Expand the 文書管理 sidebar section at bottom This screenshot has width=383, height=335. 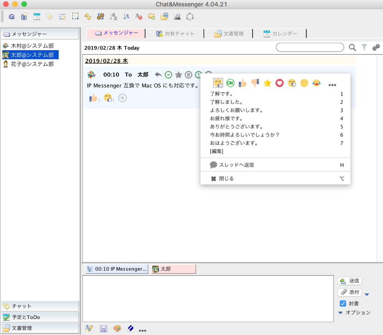40,328
